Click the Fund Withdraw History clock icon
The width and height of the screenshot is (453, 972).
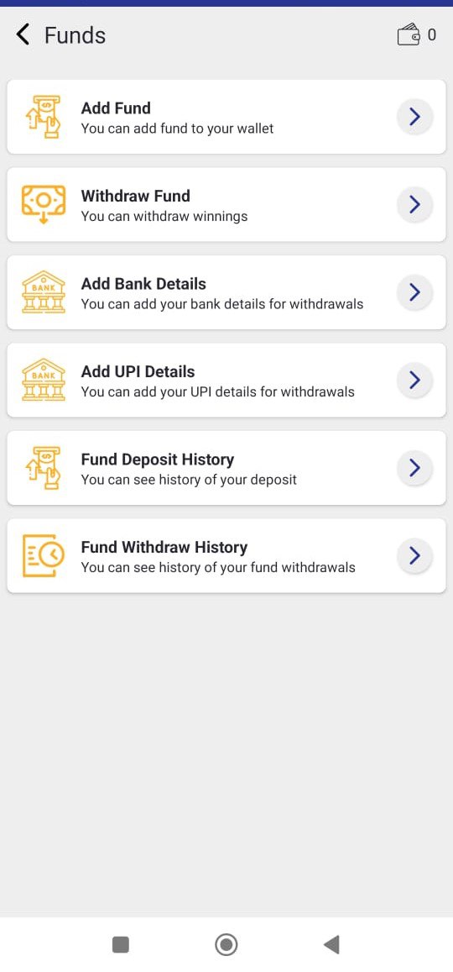[44, 556]
